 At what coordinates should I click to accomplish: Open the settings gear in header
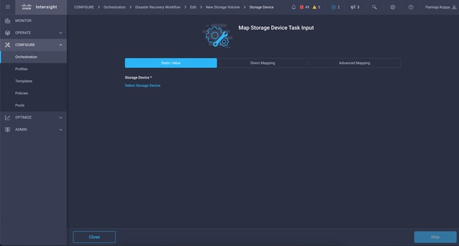[393, 7]
